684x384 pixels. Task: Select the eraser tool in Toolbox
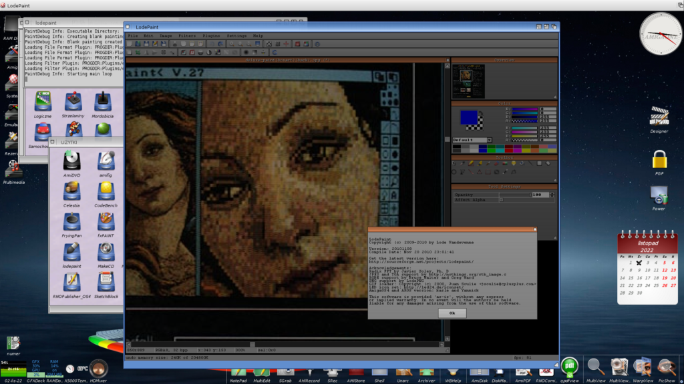point(496,163)
